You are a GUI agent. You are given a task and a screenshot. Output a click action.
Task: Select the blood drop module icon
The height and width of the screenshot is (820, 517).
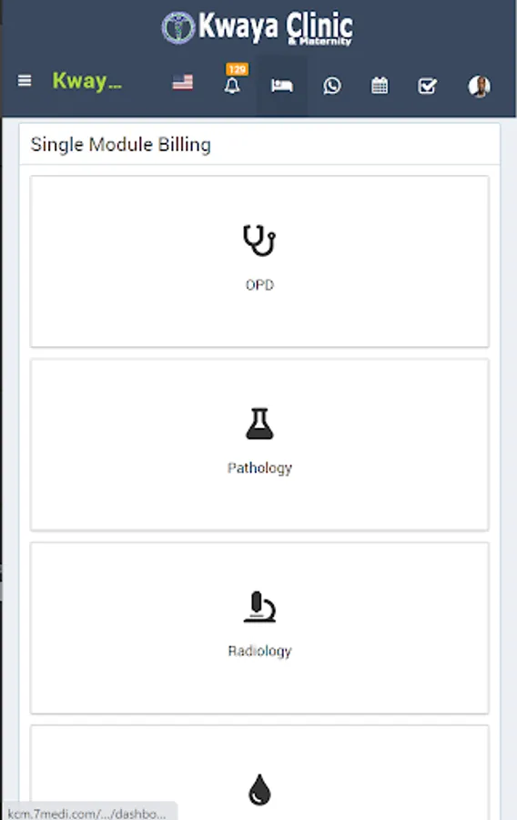259,789
